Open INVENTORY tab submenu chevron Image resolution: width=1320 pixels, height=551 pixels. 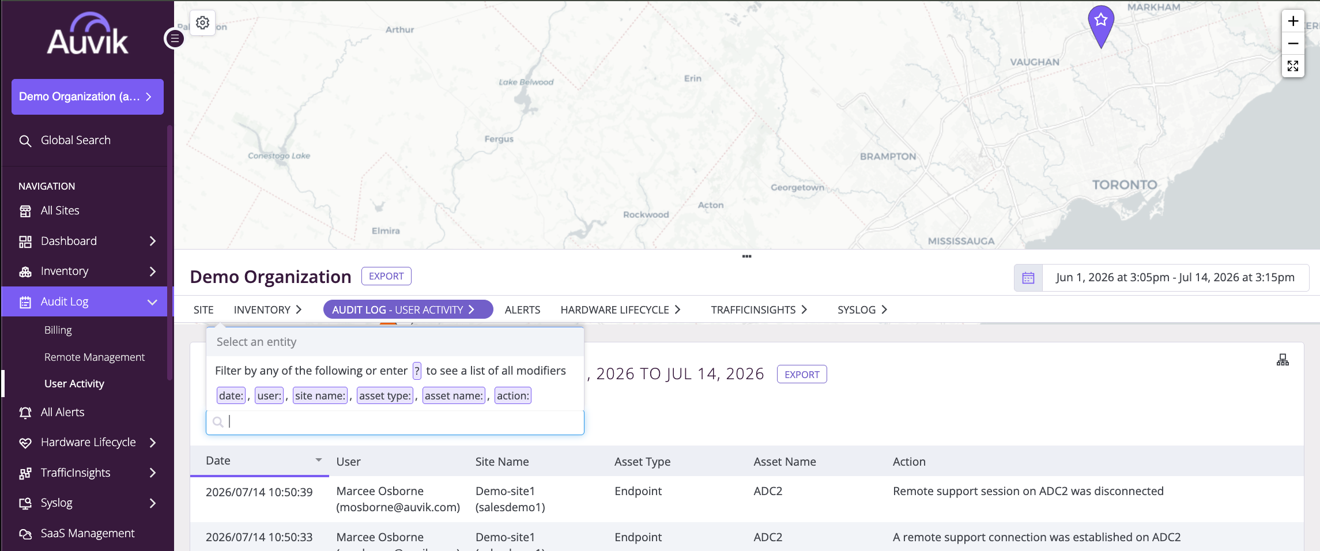[x=299, y=310]
